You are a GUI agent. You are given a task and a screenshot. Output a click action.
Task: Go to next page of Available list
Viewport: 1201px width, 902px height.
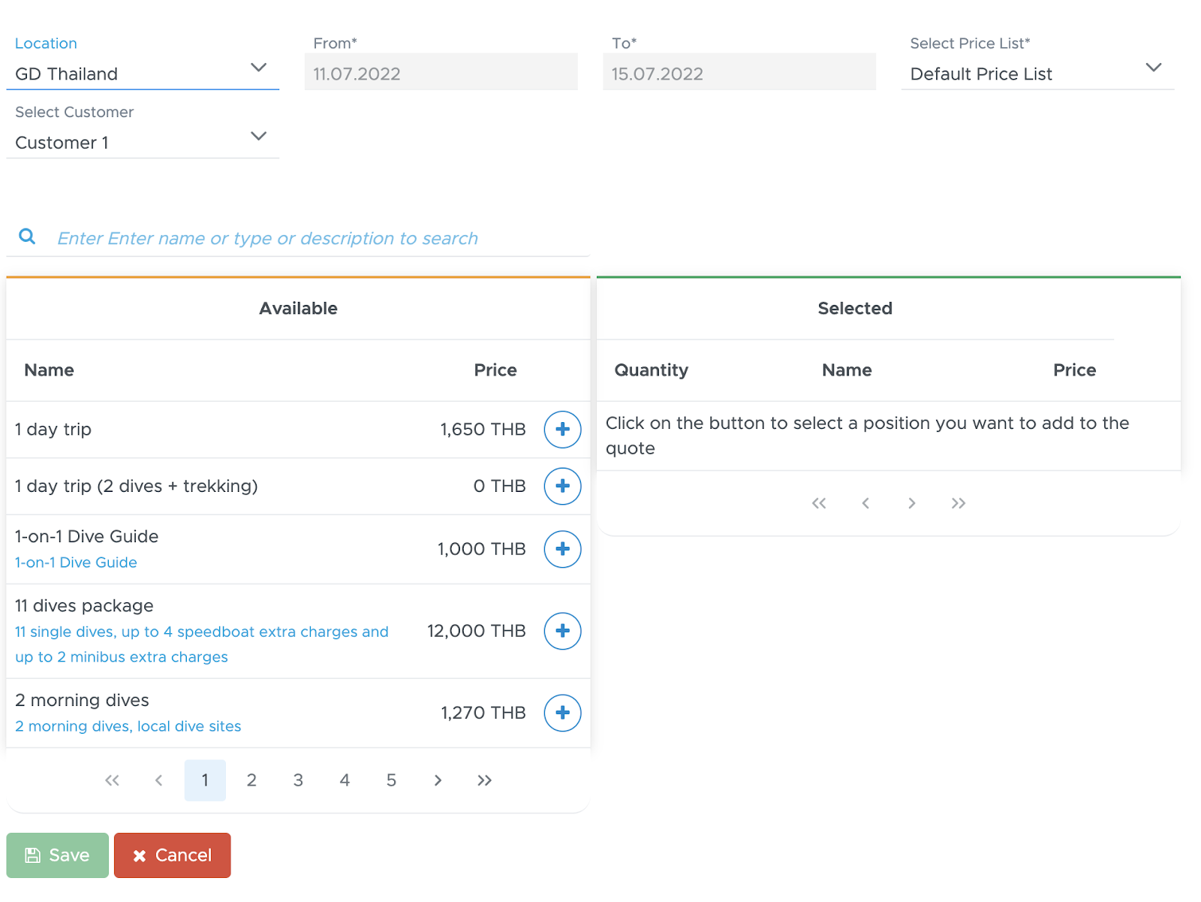point(438,780)
